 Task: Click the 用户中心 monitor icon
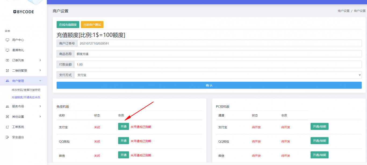tap(7, 40)
